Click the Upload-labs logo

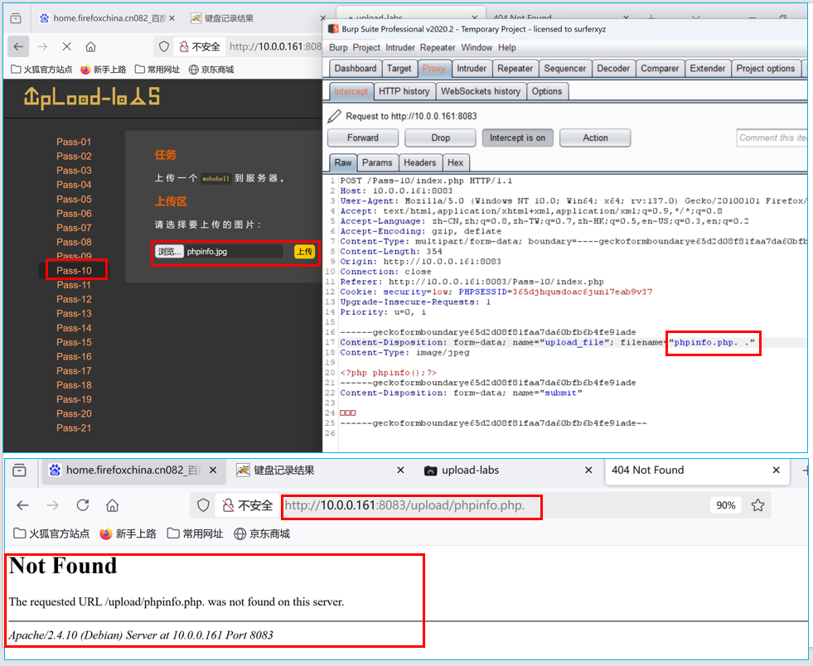pyautogui.click(x=92, y=98)
